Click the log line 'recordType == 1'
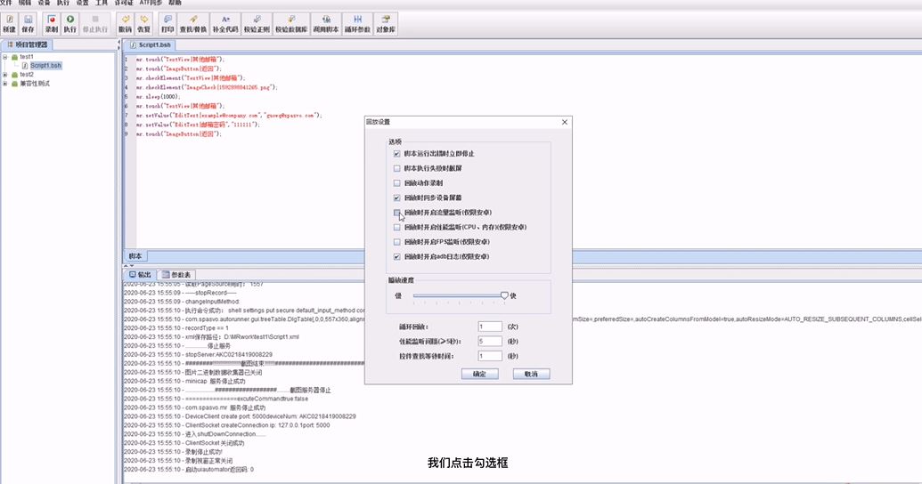The height and width of the screenshot is (484, 922). pyautogui.click(x=176, y=328)
